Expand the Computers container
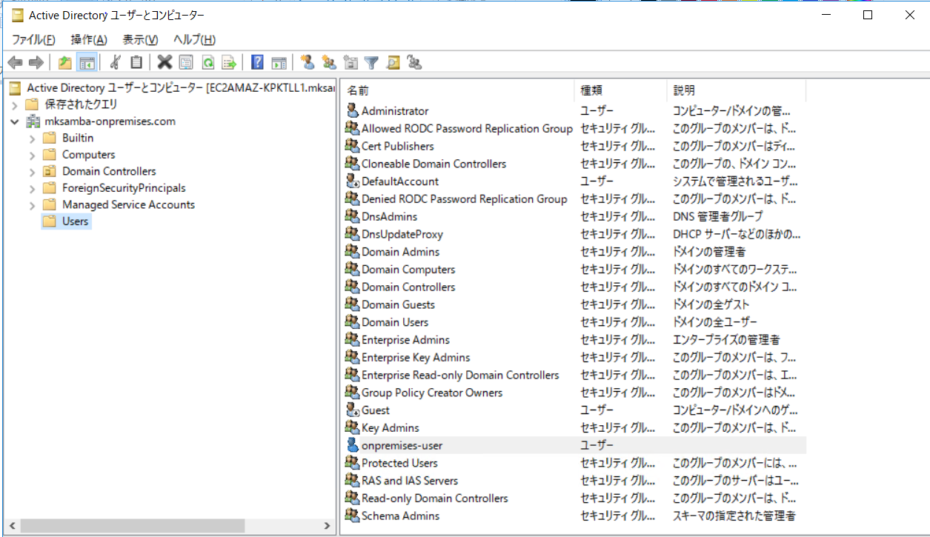 32,155
